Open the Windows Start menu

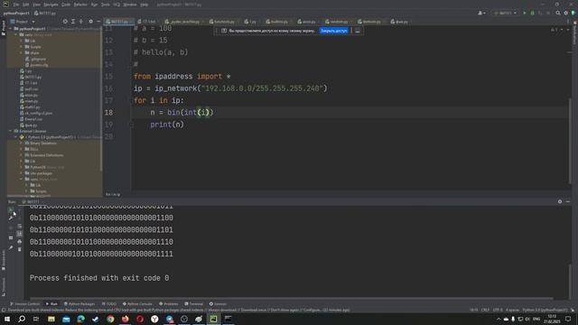7,319
